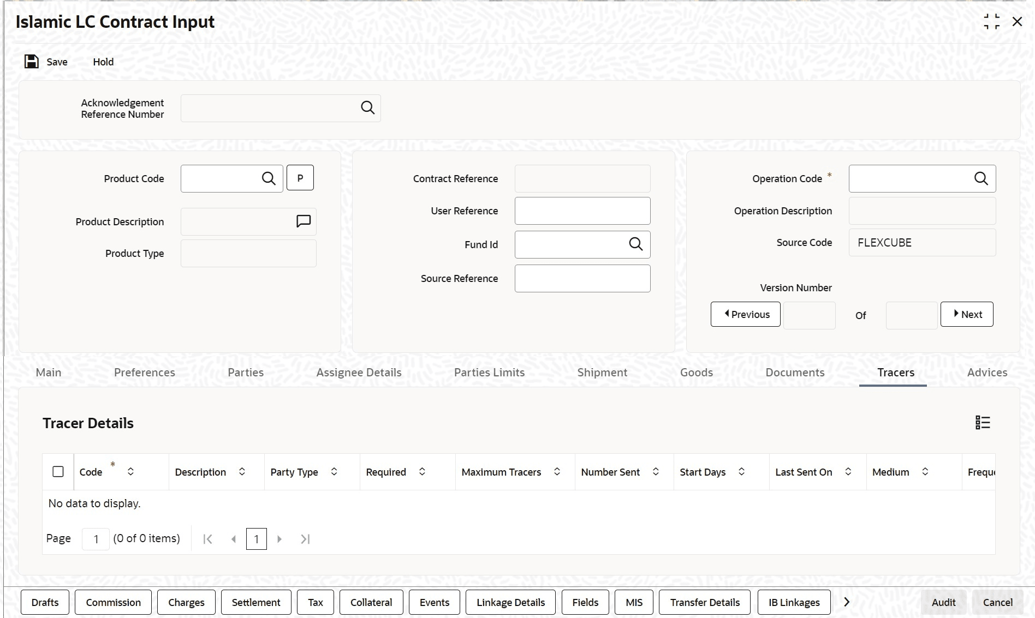Click the Audit button
The image size is (1035, 618).
(943, 602)
